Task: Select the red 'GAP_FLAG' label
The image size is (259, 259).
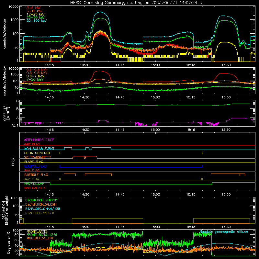Action: [x=32, y=144]
